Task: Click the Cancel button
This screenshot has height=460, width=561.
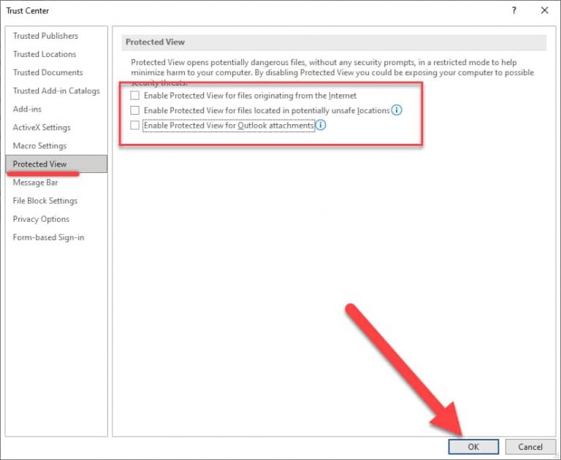Action: (530, 447)
